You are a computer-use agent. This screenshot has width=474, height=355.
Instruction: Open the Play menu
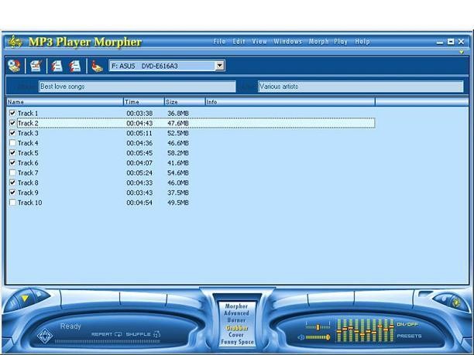point(341,42)
